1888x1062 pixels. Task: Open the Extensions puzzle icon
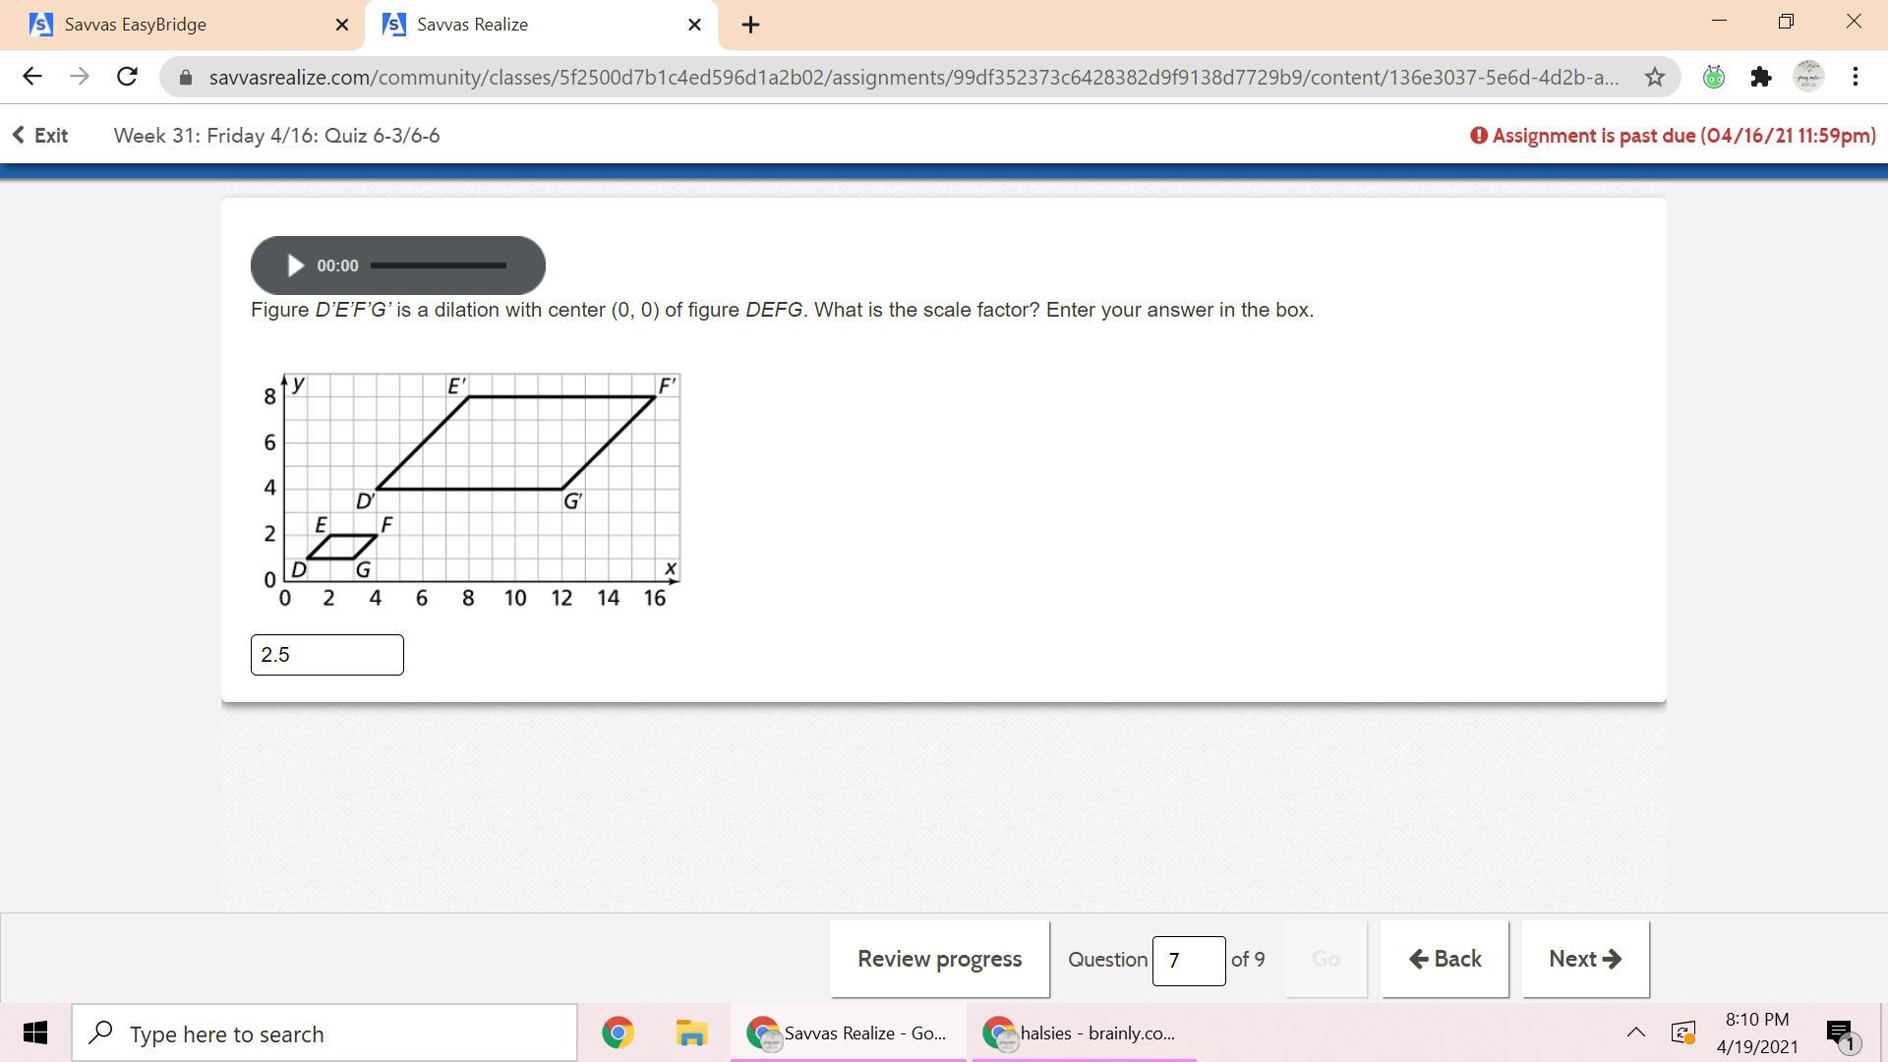[x=1760, y=77]
